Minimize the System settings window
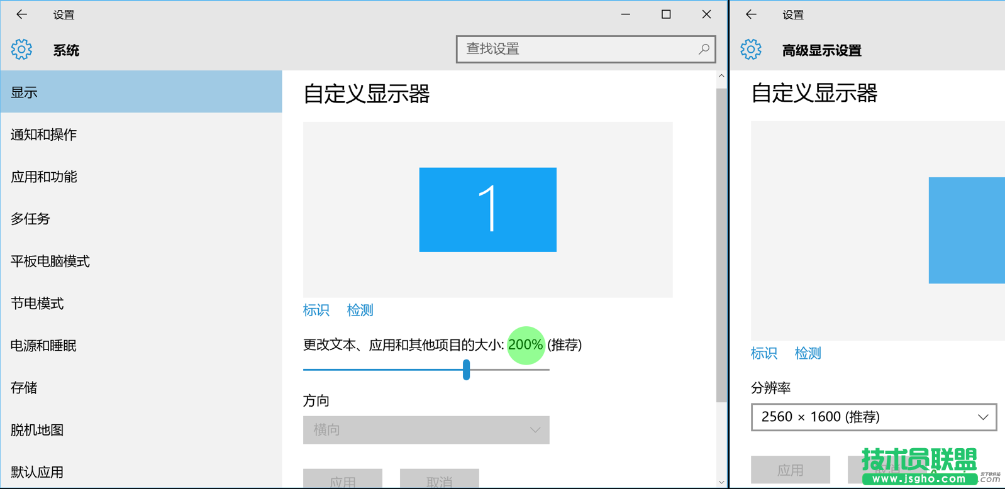The width and height of the screenshot is (1005, 489). pyautogui.click(x=626, y=14)
